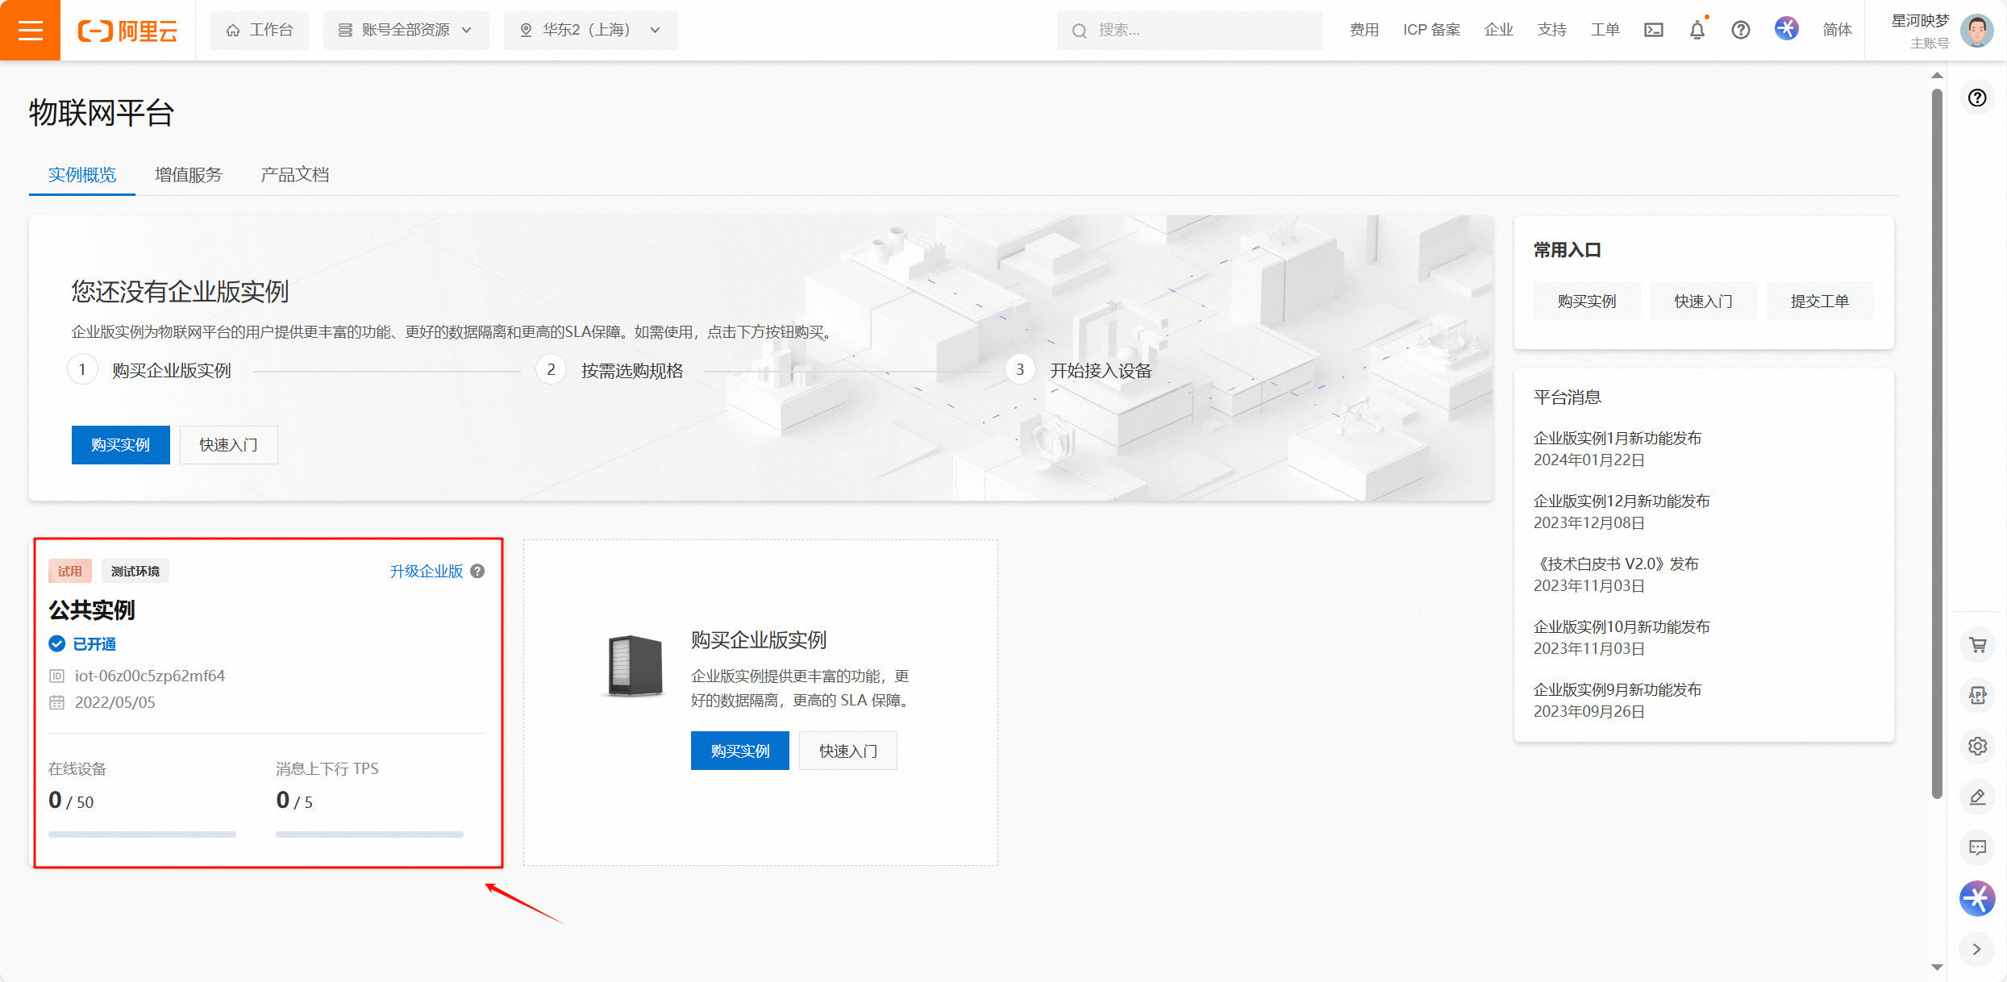The height and width of the screenshot is (982, 2007).
Task: Select the API tools sidebar icon
Action: point(1977,696)
